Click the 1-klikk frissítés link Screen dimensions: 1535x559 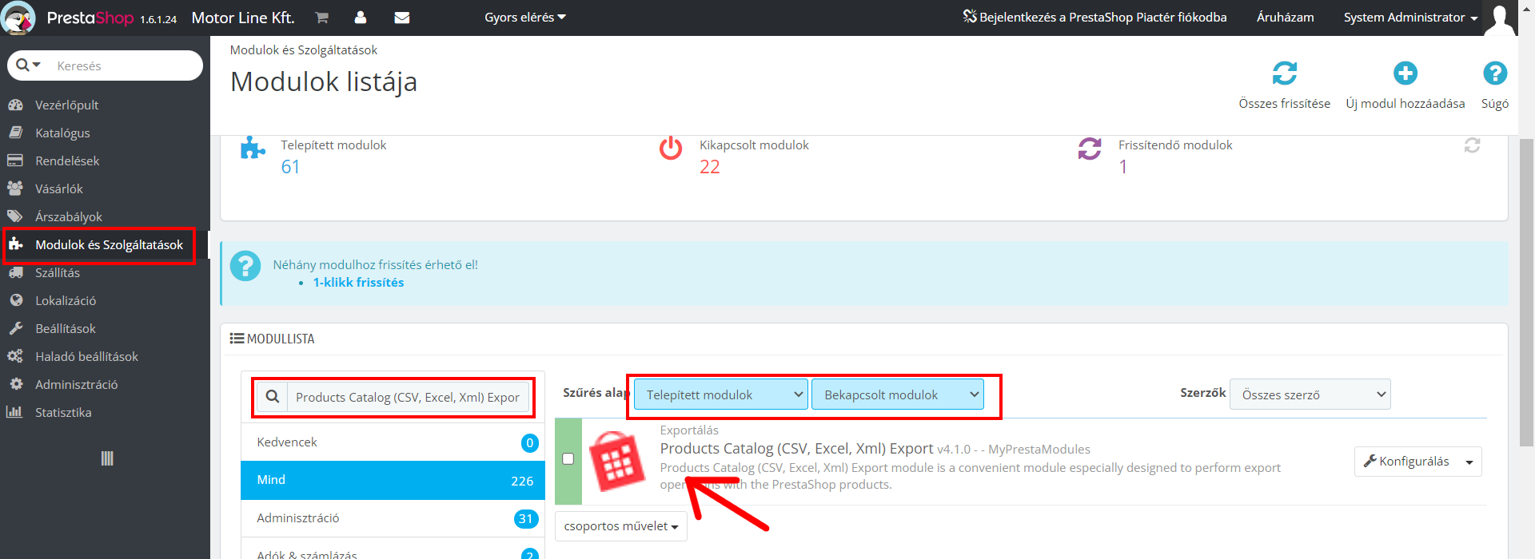[x=358, y=283]
